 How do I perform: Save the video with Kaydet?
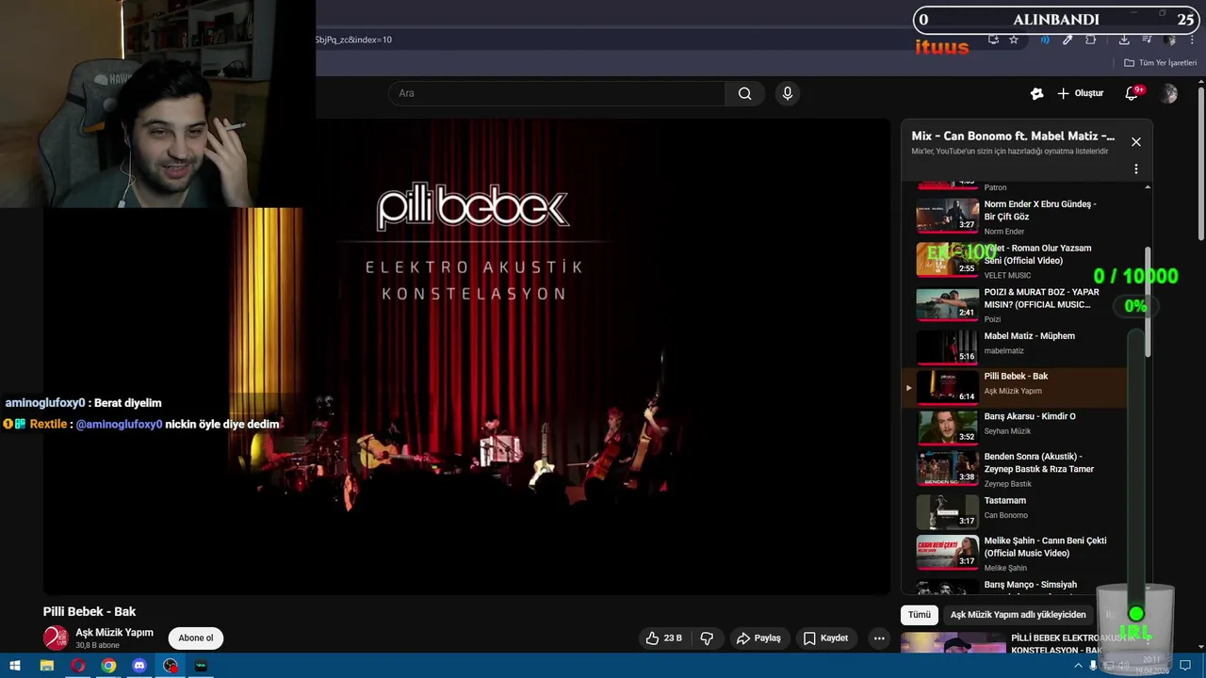click(825, 638)
